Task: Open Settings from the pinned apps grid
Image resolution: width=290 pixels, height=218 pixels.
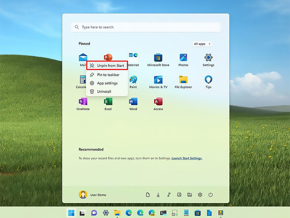Action: click(208, 60)
